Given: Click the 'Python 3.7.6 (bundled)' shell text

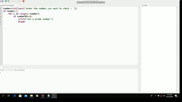Looking at the screenshot, I should [x=12, y=70].
